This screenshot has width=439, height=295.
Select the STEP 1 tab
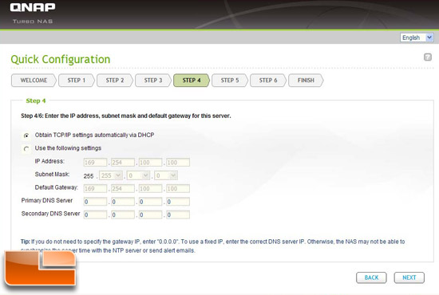pyautogui.click(x=76, y=81)
